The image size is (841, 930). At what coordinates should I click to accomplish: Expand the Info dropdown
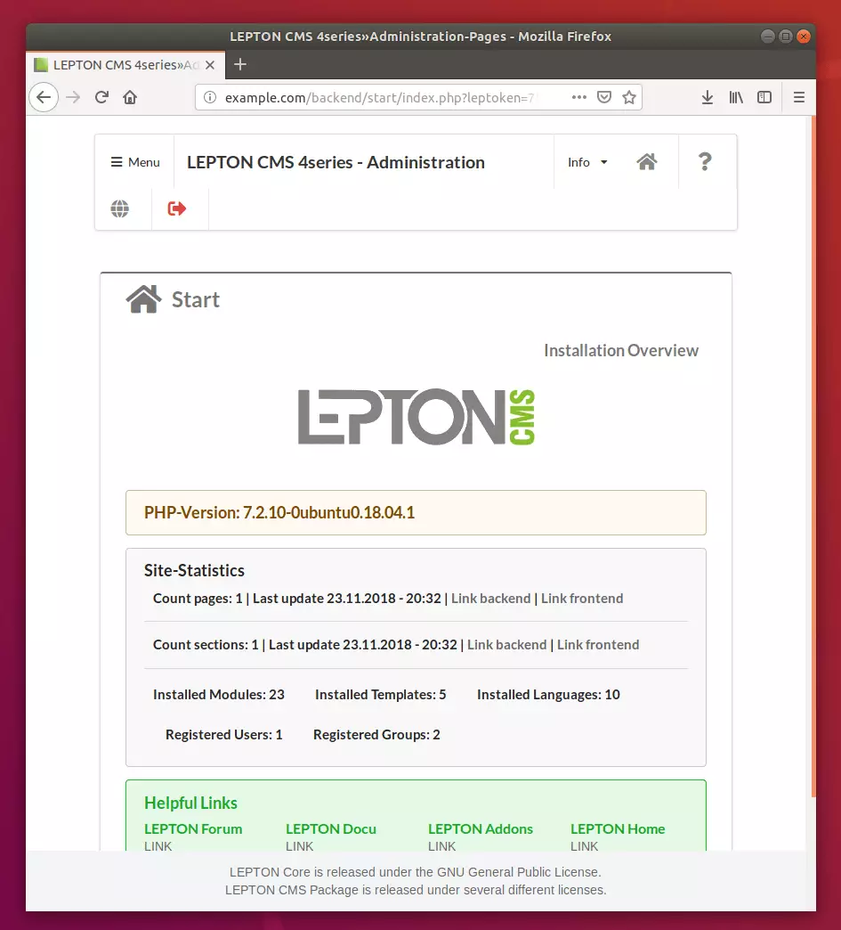587,162
